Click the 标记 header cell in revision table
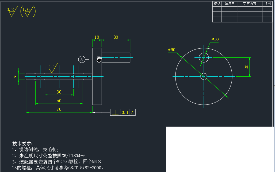 pyautogui.click(x=217, y=4)
